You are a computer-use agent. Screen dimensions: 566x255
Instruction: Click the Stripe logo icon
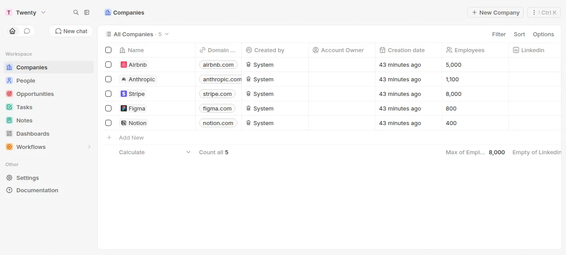pos(124,94)
